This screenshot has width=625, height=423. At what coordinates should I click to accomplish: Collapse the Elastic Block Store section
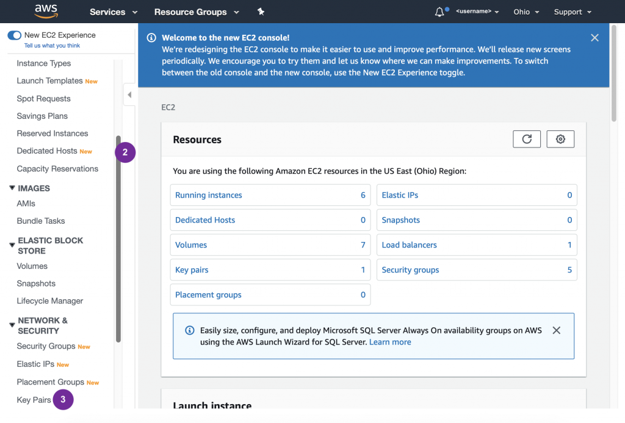(12, 245)
